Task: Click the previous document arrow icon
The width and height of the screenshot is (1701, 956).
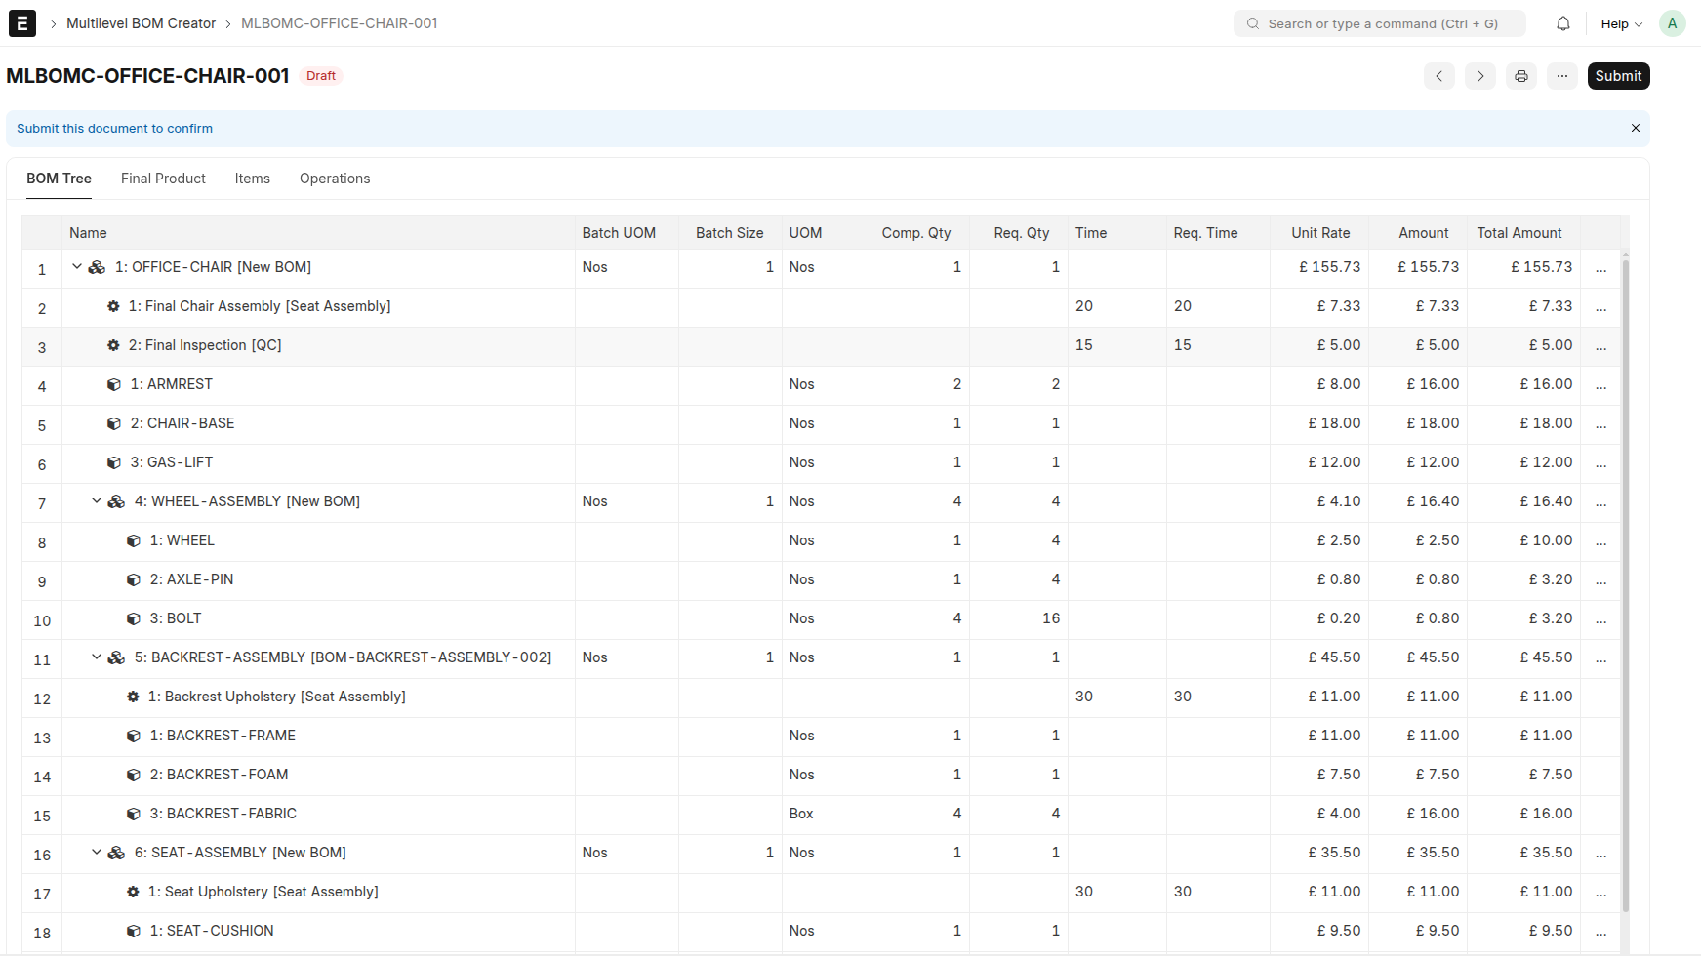Action: point(1438,76)
